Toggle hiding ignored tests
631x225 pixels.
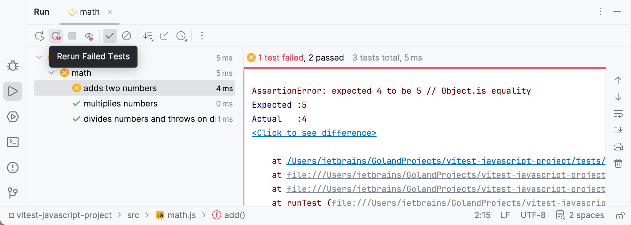(x=127, y=36)
